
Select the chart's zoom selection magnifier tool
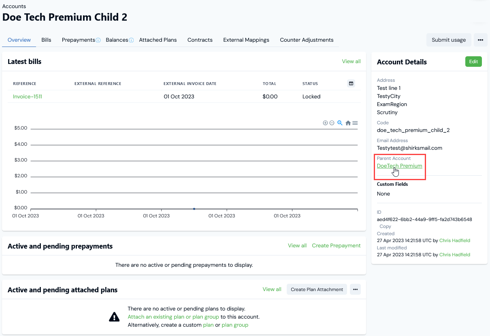tap(339, 123)
